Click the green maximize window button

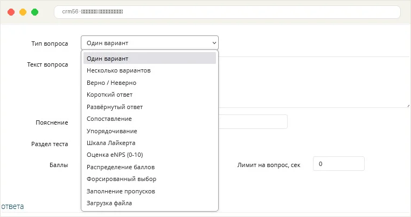34,12
